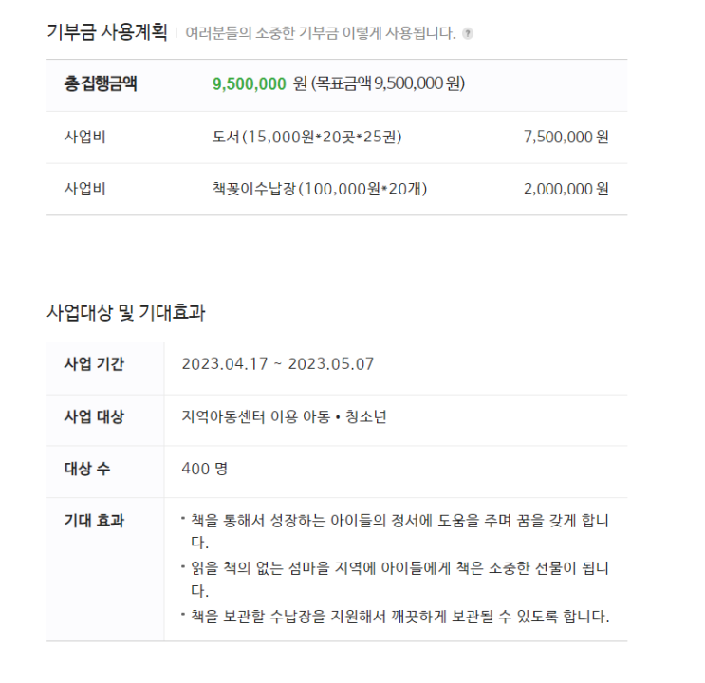Click the 2,000,000 원 amount
Screen dimensions: 705x683
pyautogui.click(x=566, y=189)
